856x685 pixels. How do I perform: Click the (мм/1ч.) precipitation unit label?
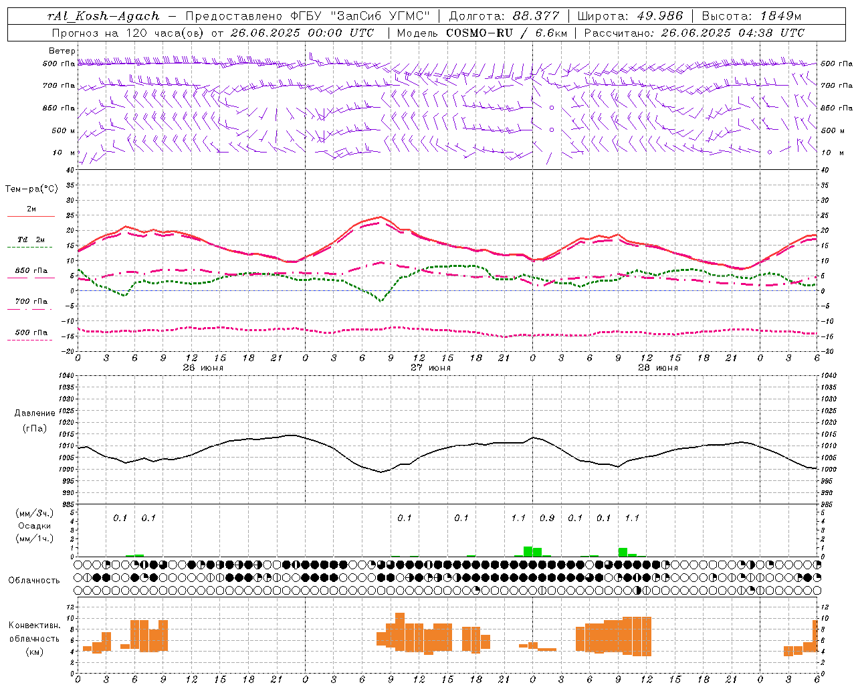35,539
